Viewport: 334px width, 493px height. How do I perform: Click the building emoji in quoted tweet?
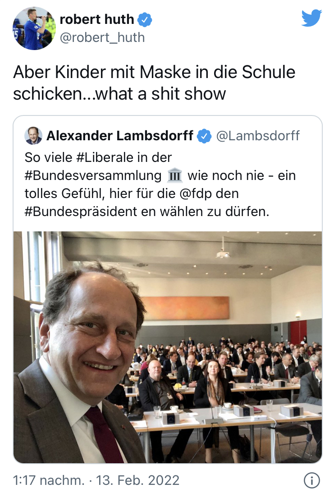[175, 175]
